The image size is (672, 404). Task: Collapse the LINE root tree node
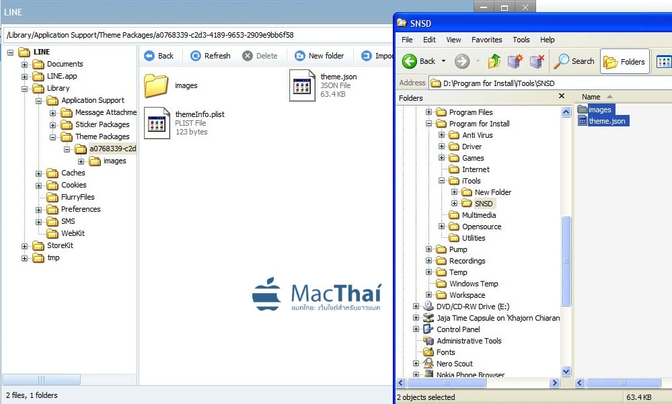(x=10, y=52)
